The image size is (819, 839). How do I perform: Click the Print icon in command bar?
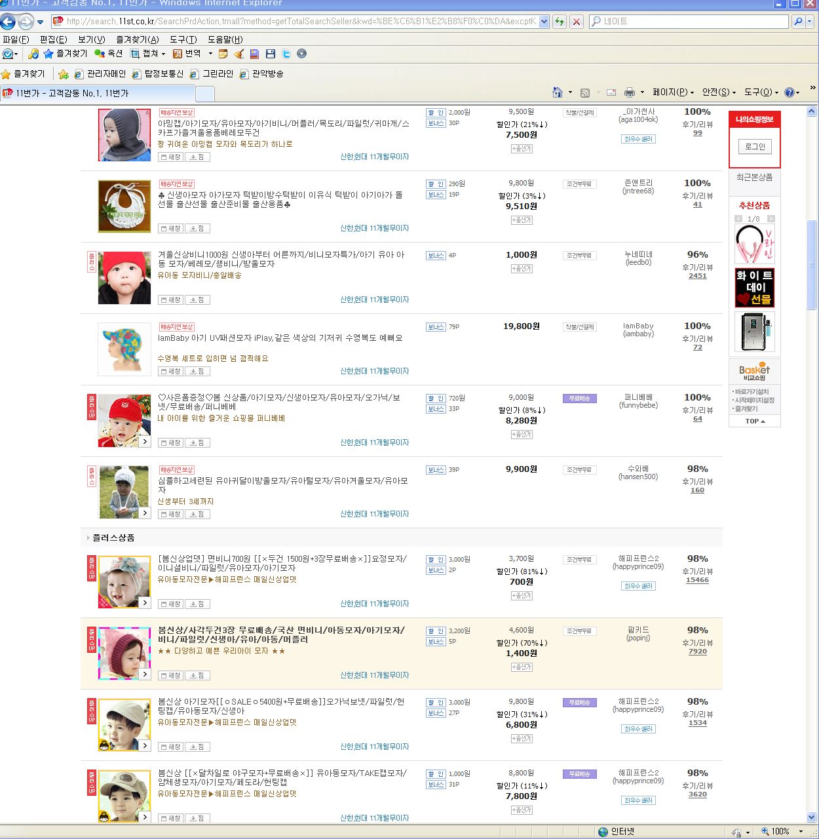coord(630,92)
